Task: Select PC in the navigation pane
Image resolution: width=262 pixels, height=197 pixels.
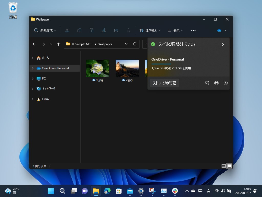Action: point(55,78)
